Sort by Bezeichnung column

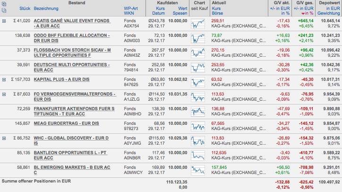coord(46,9)
